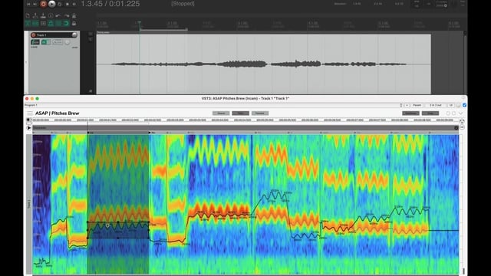Click the playback rate knob
This screenshot has height=276, width=491.
[445, 5]
